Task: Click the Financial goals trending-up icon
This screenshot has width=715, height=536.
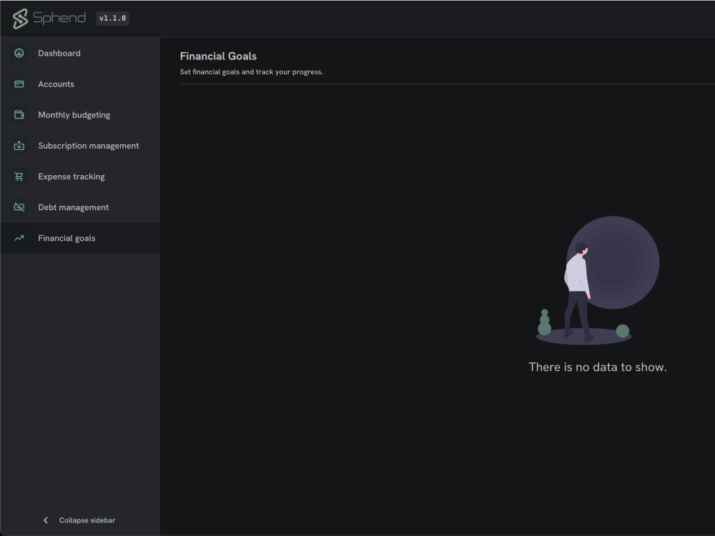Action: tap(19, 239)
